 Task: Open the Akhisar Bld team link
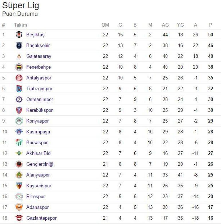click(x=38, y=153)
